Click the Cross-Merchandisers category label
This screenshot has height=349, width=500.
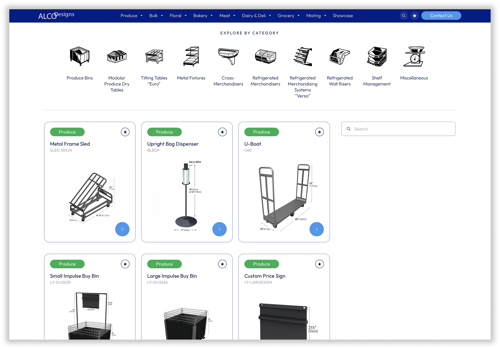coord(228,81)
